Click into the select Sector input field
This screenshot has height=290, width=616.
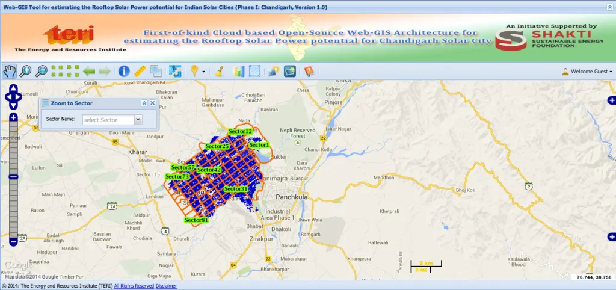click(x=108, y=120)
